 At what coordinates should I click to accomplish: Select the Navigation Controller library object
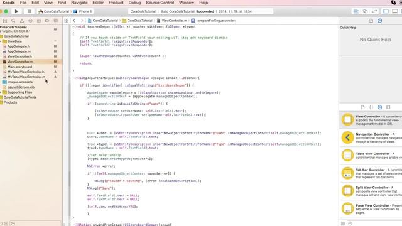pos(371,137)
